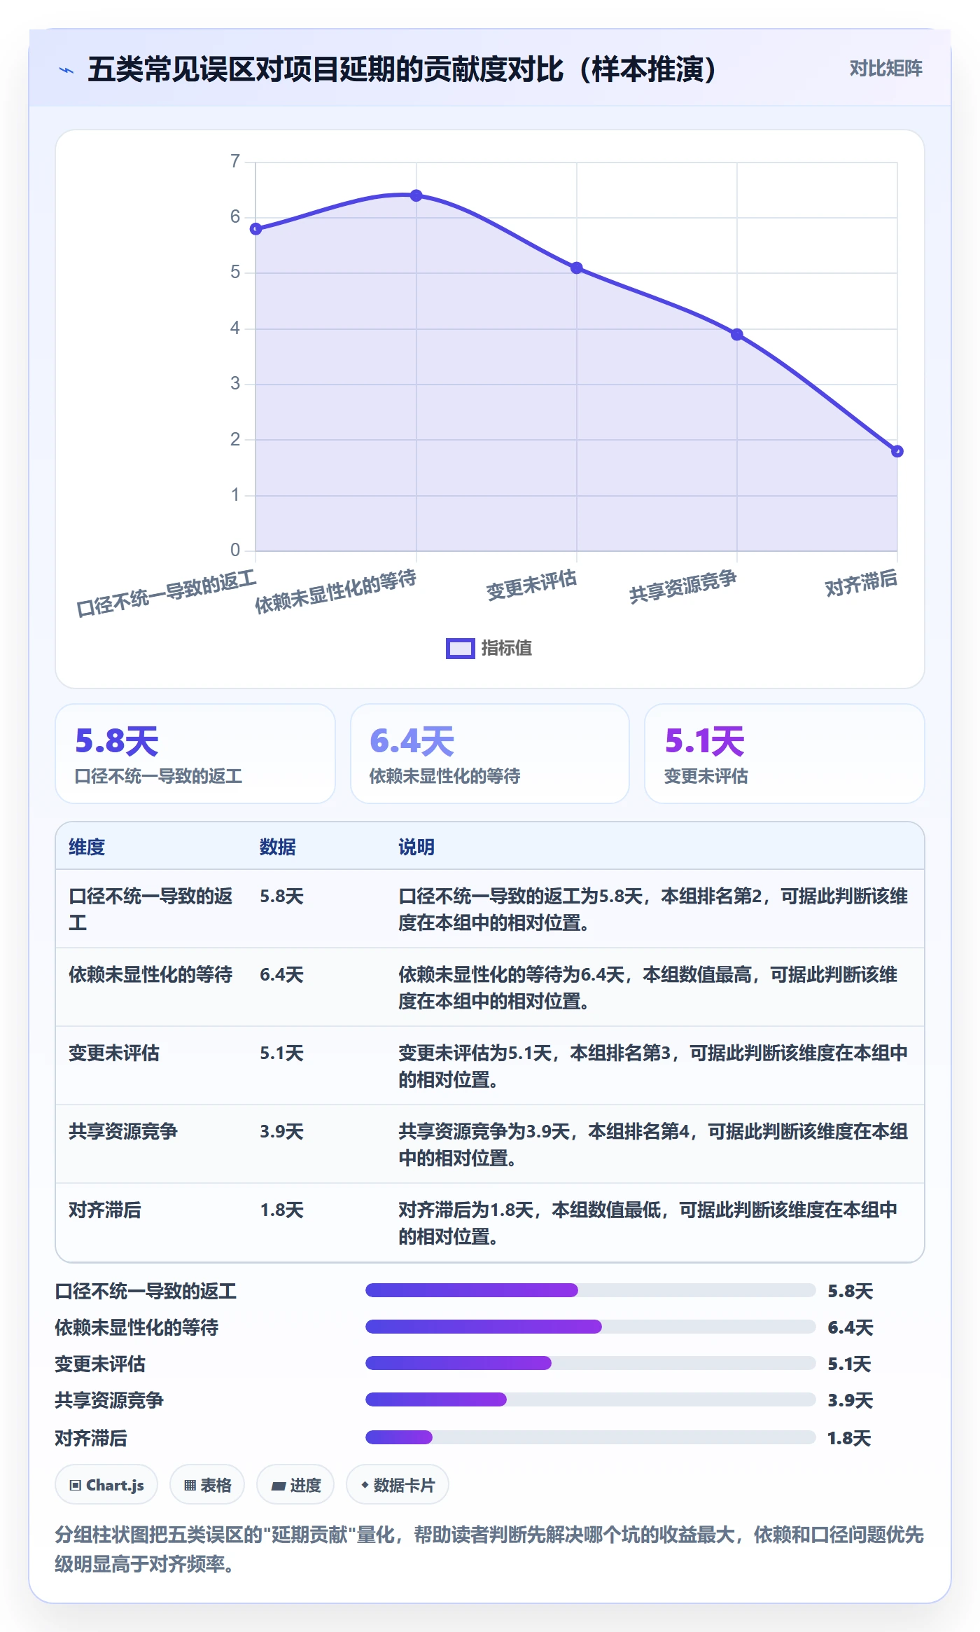Click the chart data point for 共享资源竞争
Image resolution: width=980 pixels, height=1632 pixels.
737,335
